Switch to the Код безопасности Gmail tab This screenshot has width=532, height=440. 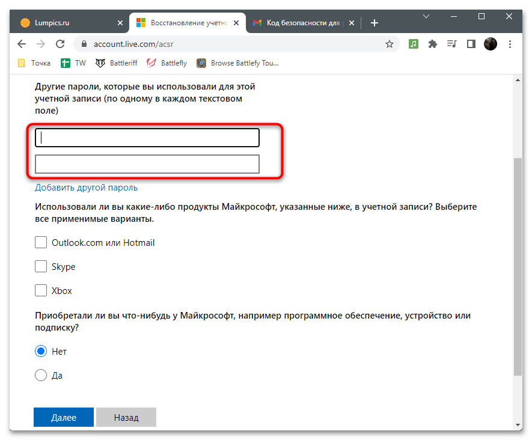coord(304,23)
